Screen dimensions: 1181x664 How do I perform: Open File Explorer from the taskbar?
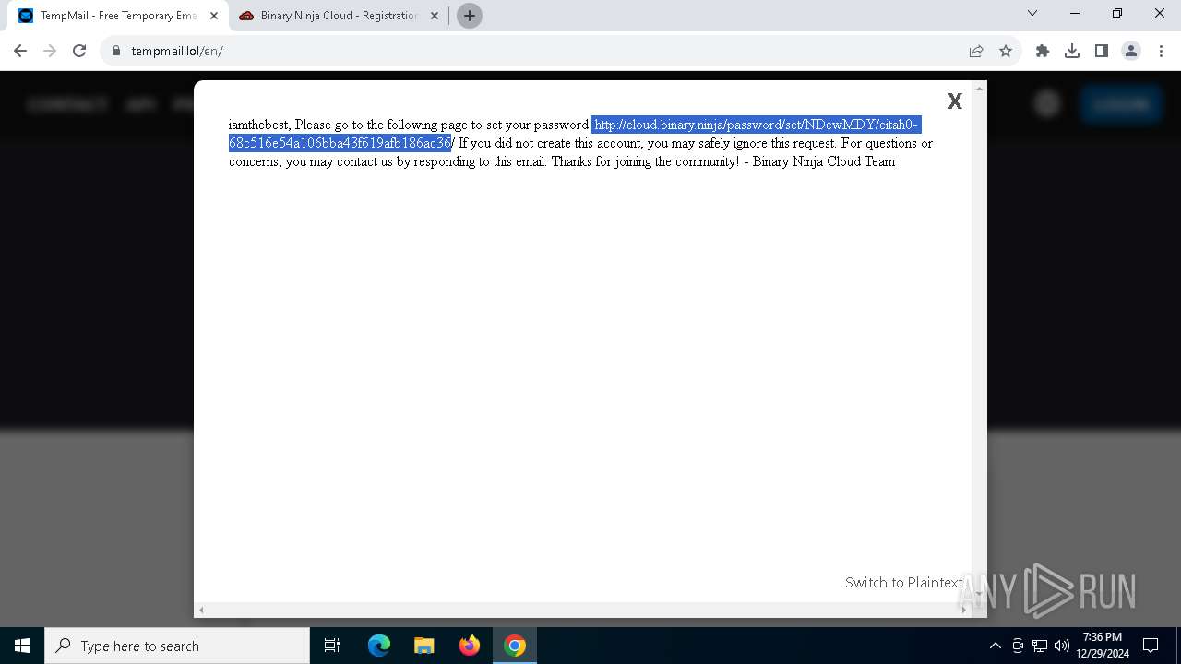coord(424,646)
